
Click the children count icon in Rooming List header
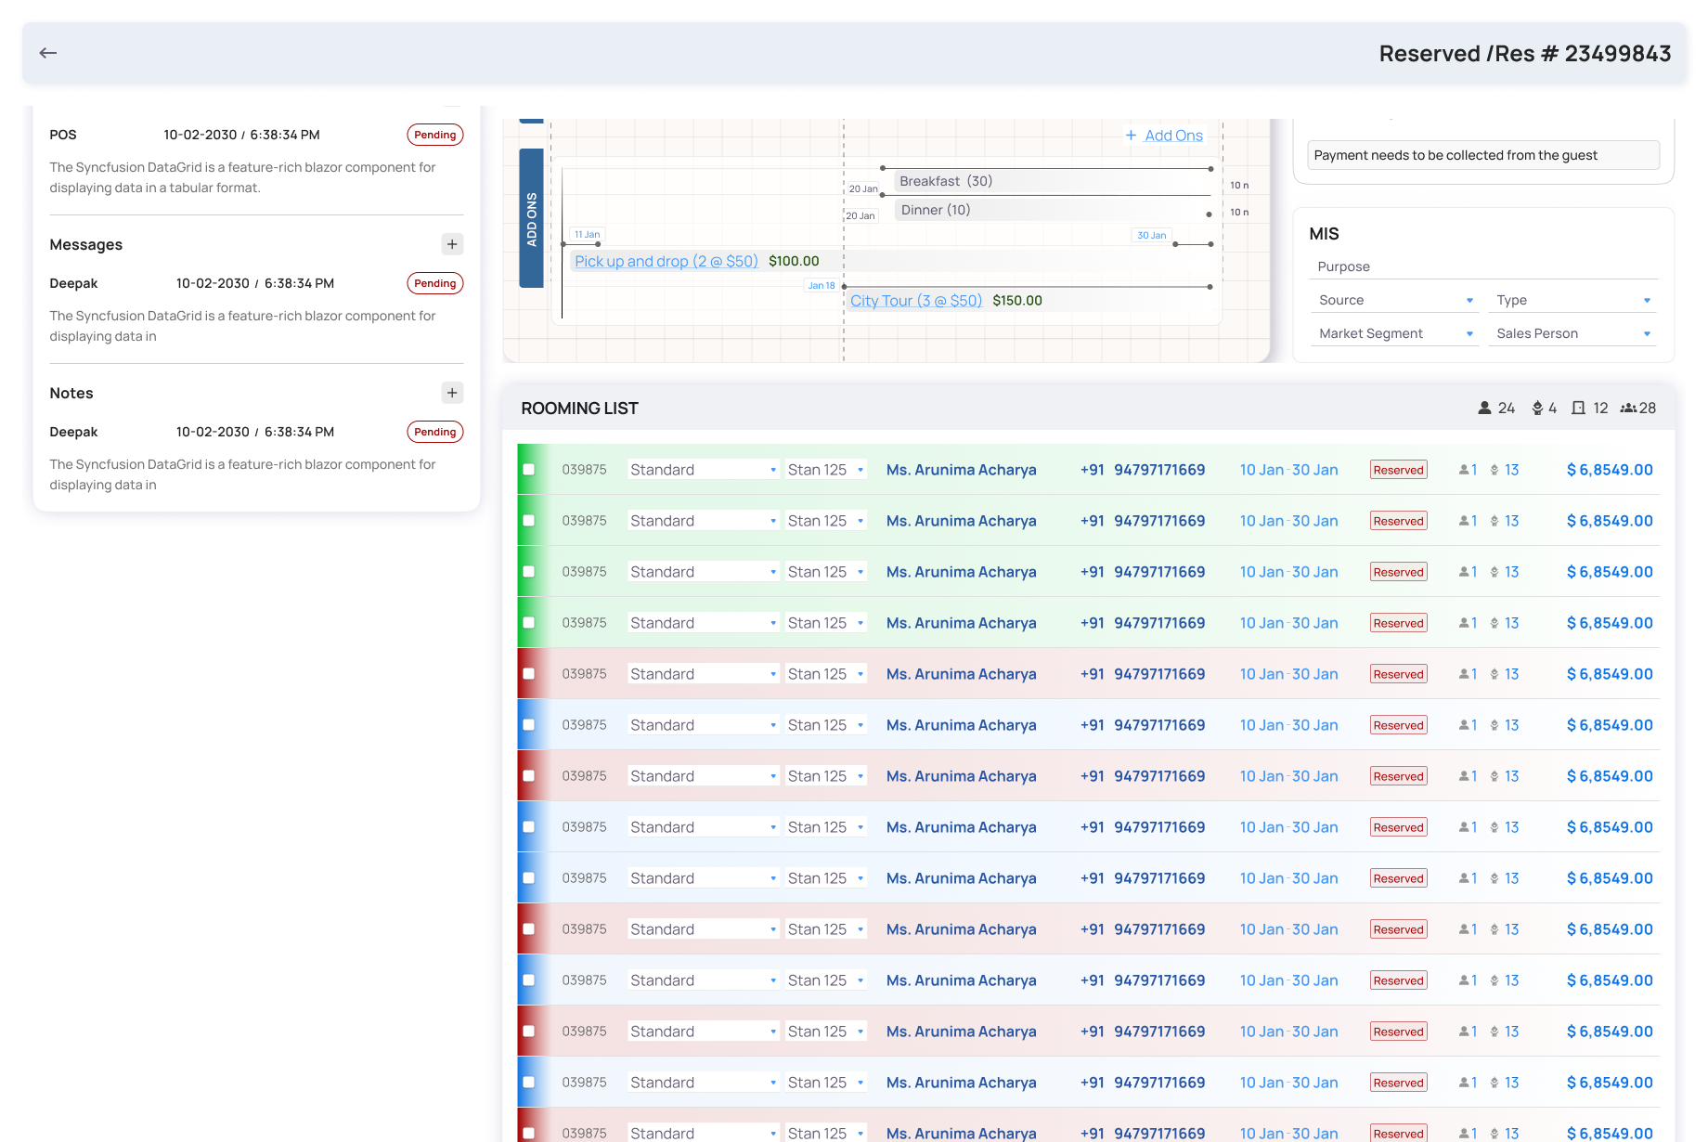(1537, 409)
